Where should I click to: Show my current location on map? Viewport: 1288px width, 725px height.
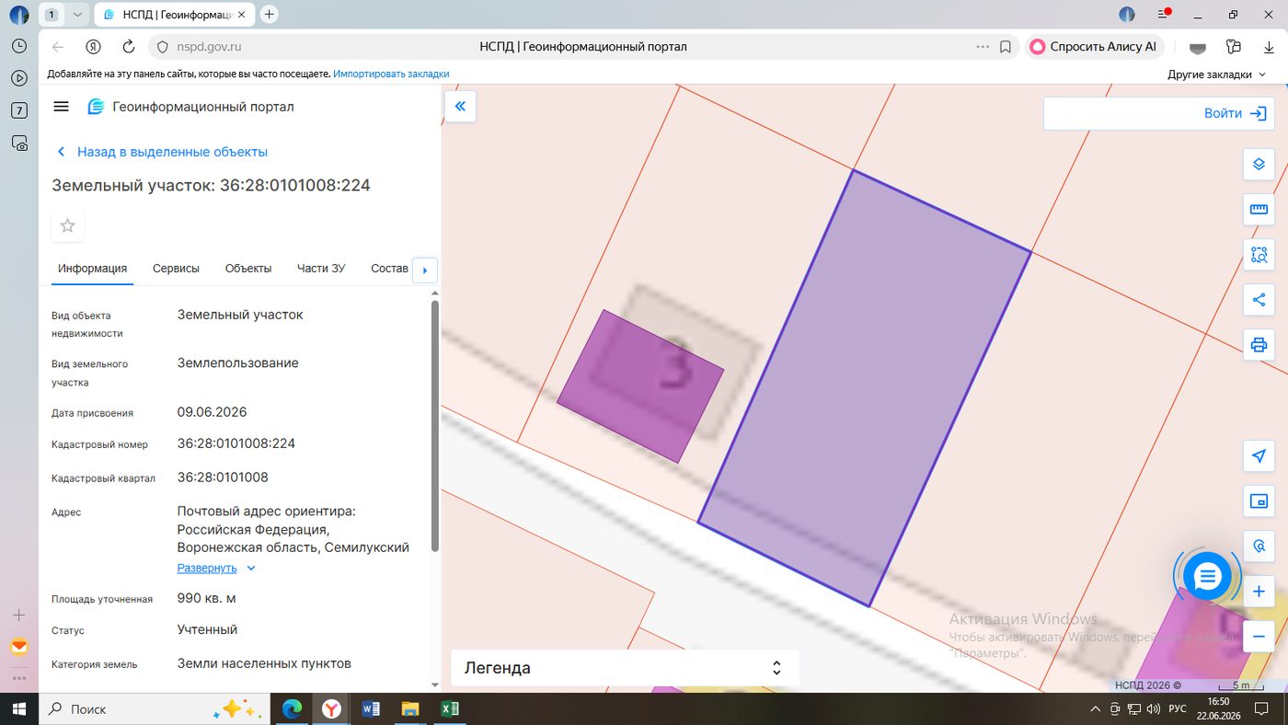[1259, 456]
